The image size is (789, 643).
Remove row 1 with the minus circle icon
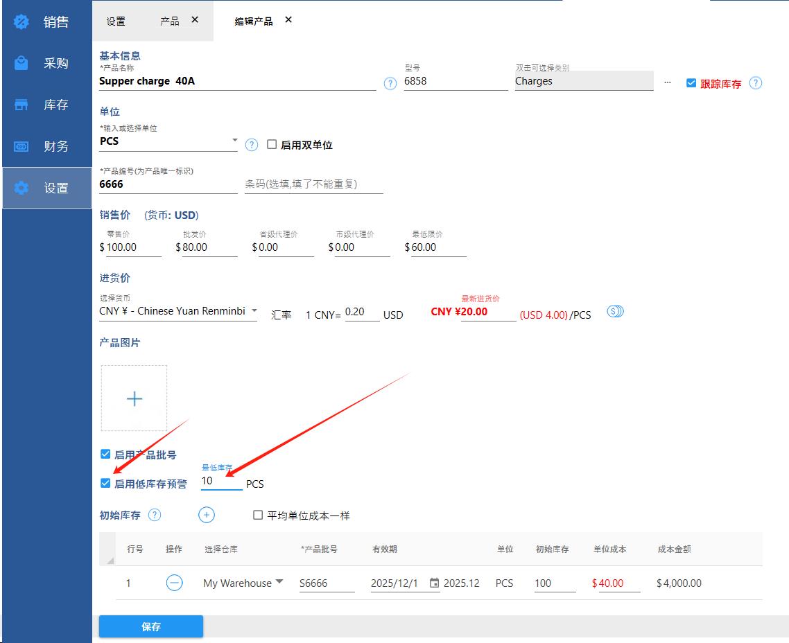pos(175,583)
